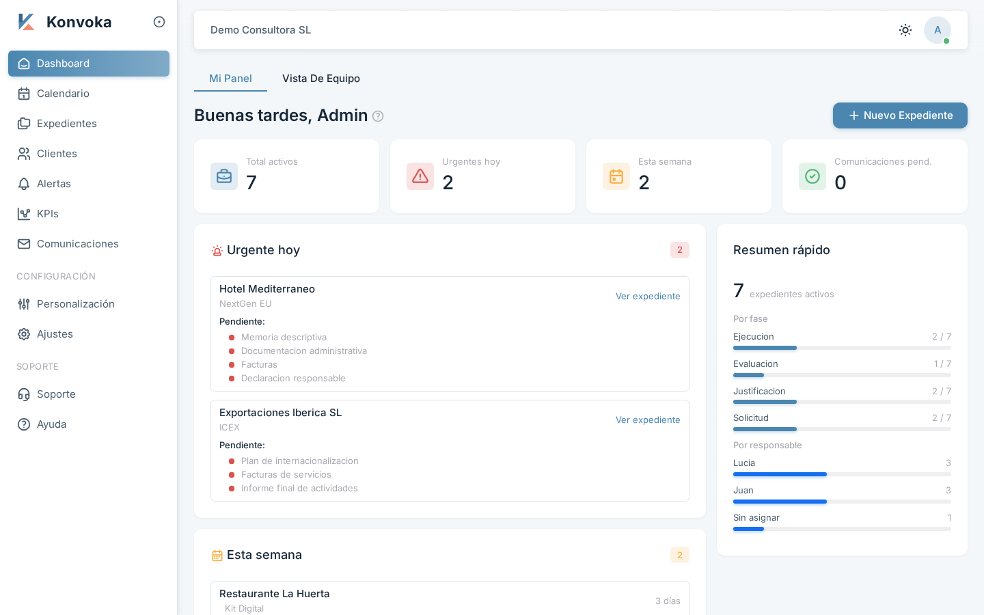Open Restaurante La Huerta entry
This screenshot has height=615, width=984.
point(450,599)
